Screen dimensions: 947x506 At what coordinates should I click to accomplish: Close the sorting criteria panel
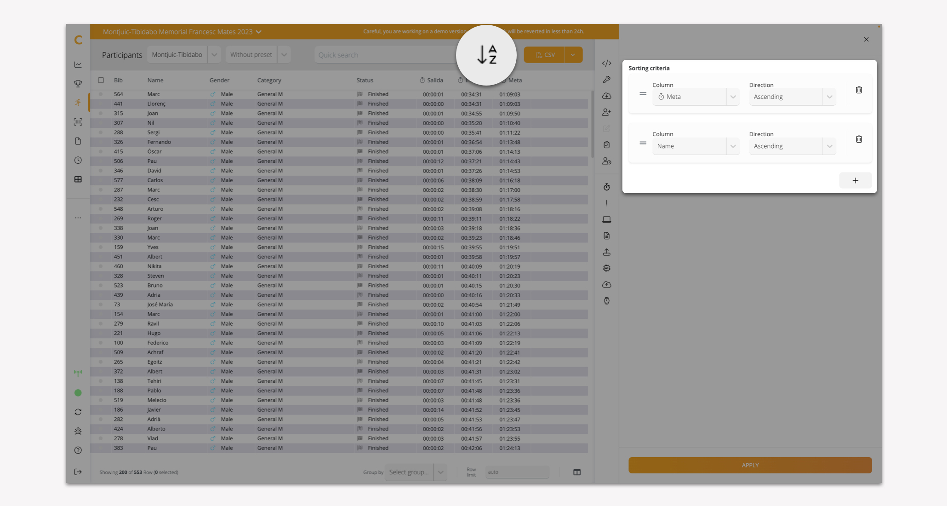[x=866, y=40]
